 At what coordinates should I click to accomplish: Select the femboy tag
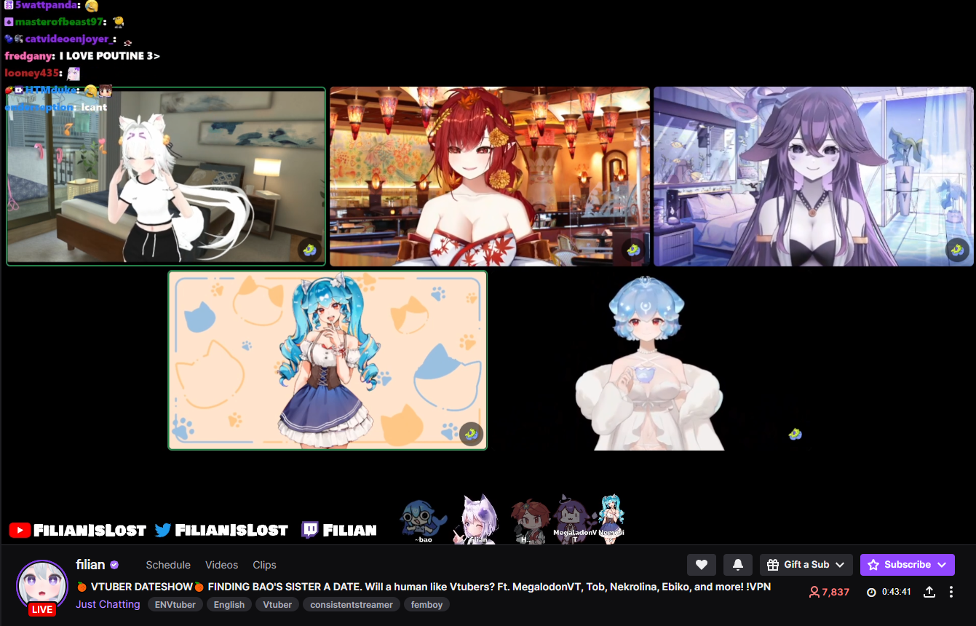426,604
